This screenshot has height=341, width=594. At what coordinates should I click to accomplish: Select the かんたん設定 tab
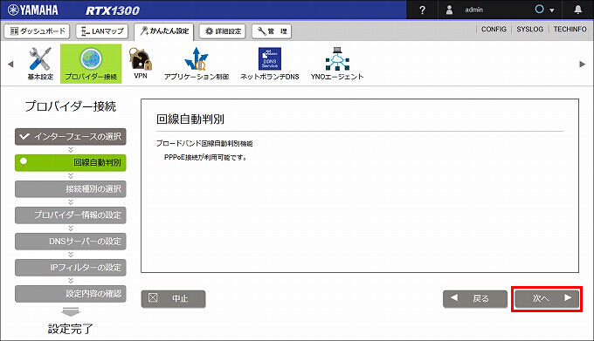[x=164, y=31]
